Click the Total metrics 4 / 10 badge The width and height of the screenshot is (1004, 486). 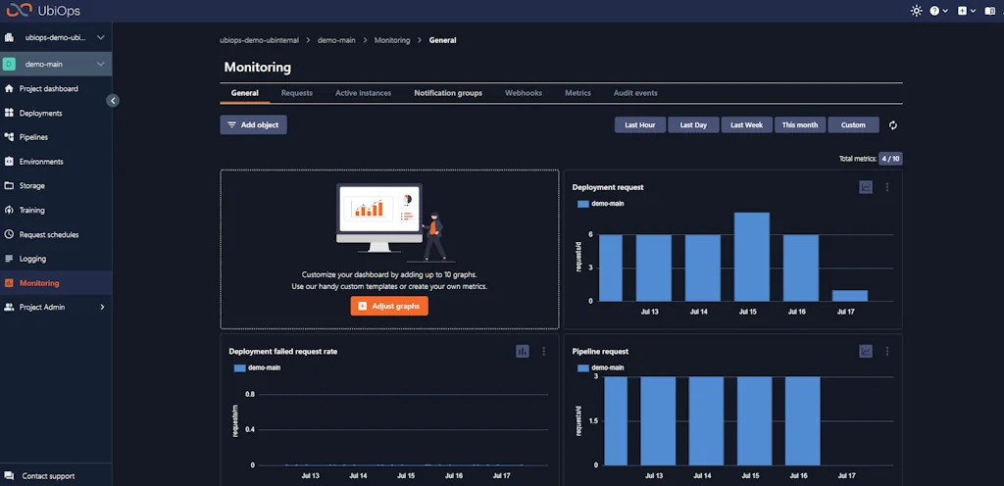pyautogui.click(x=890, y=159)
